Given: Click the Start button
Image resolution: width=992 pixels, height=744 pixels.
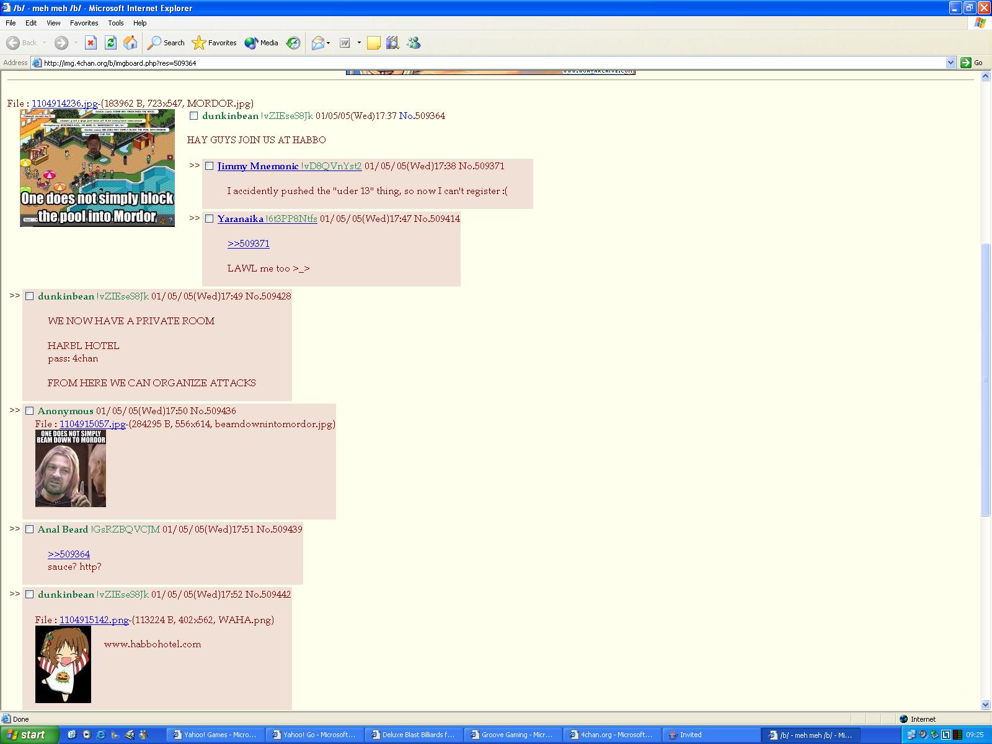Looking at the screenshot, I should pos(29,735).
